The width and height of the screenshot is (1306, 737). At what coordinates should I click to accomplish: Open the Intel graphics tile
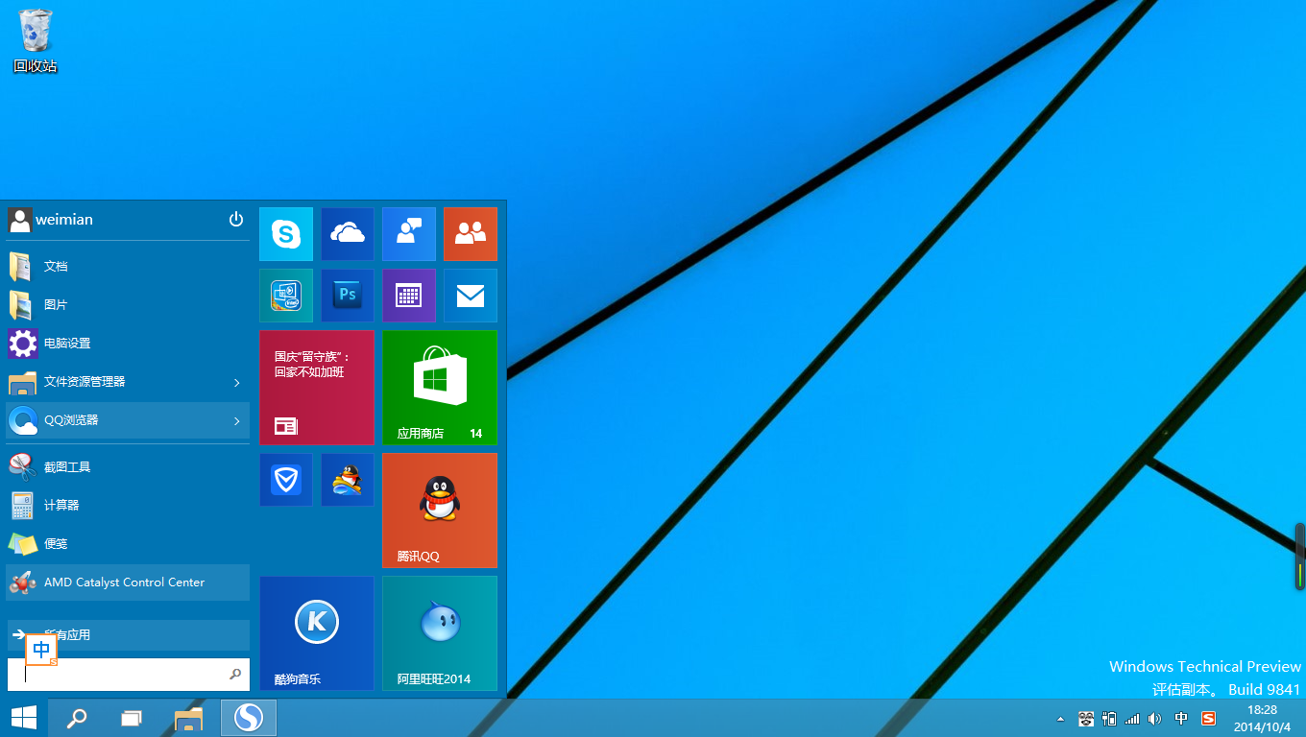click(286, 296)
